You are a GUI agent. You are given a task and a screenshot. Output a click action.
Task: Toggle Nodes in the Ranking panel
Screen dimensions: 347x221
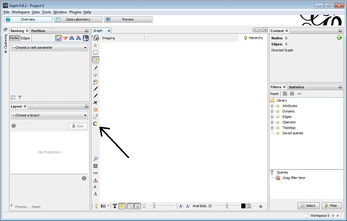[x=15, y=38]
